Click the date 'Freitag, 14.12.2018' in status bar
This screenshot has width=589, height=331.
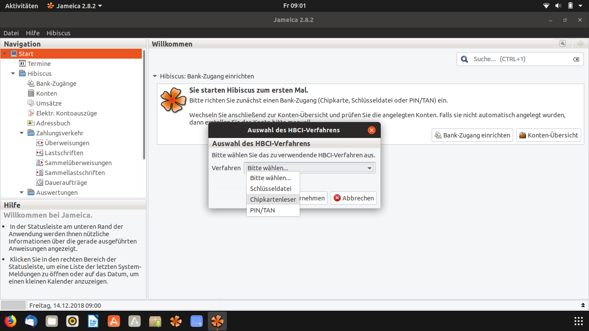[x=65, y=305]
